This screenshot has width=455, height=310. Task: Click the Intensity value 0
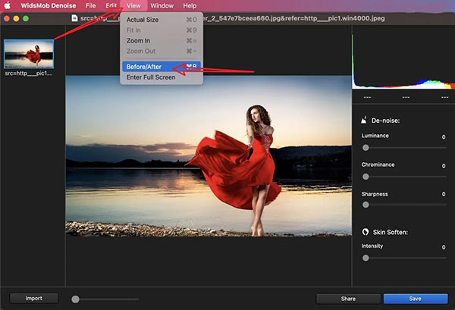(444, 247)
